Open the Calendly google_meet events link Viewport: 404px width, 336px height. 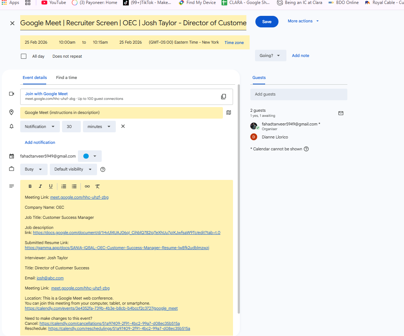click(101, 309)
